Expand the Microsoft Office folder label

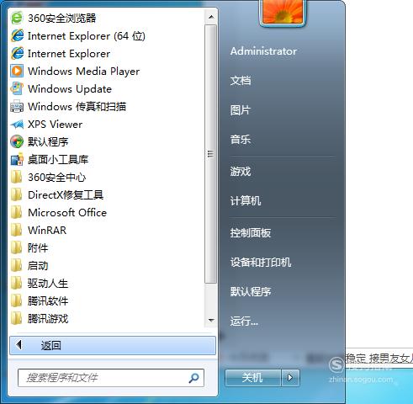[x=67, y=213]
